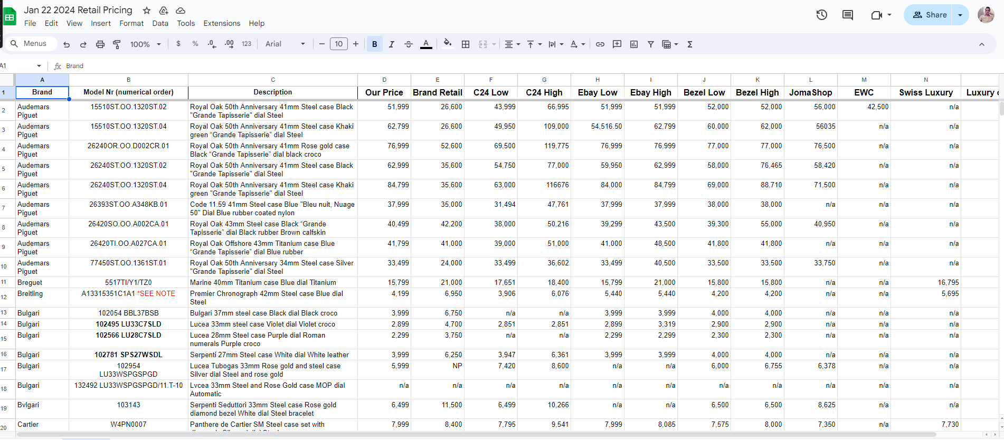Open text rotation dropdown
Viewport: 1004px width, 440px height.
577,44
